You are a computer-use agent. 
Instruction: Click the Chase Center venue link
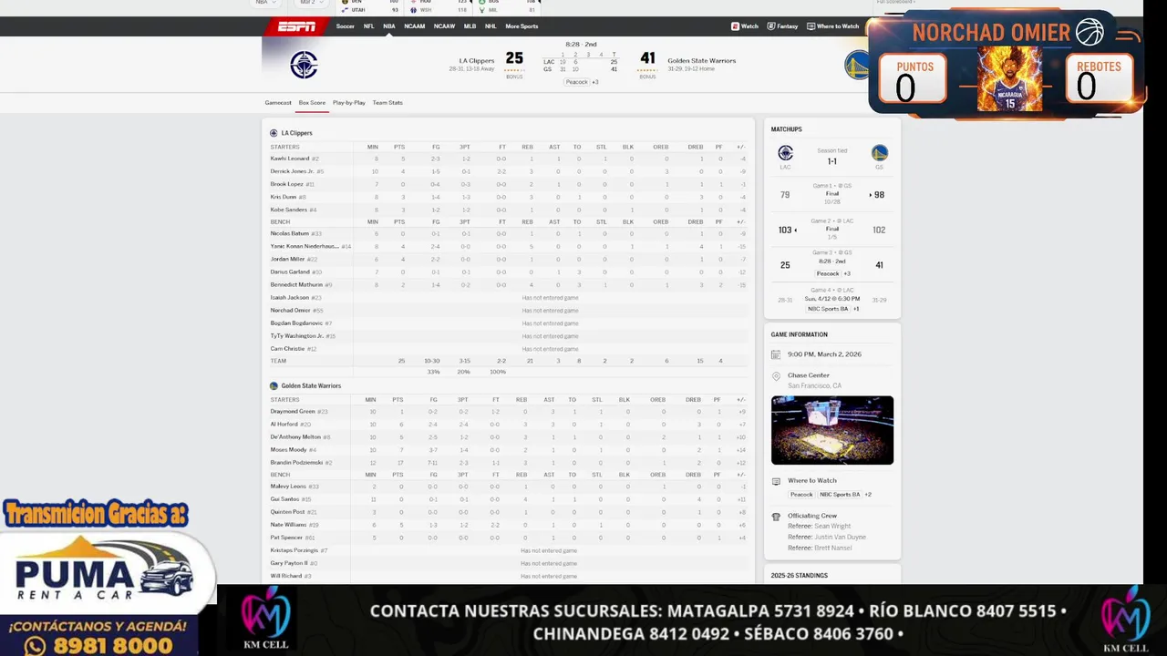coord(809,375)
